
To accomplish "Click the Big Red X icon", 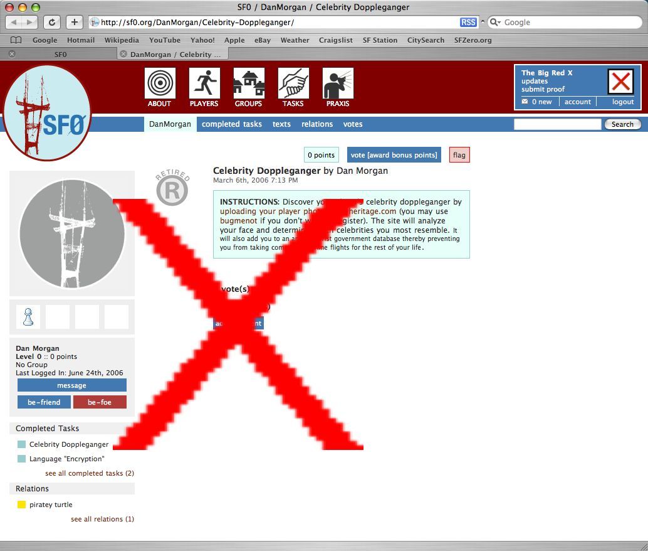I will pos(620,82).
